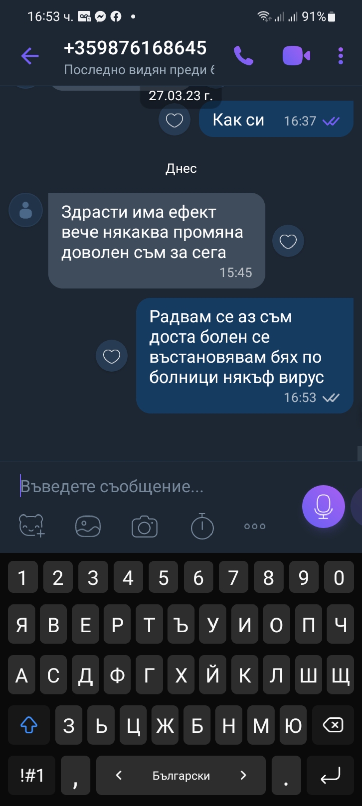Expand more attachment options with three circles
Viewport: 362px width, 806px height.
click(x=255, y=526)
